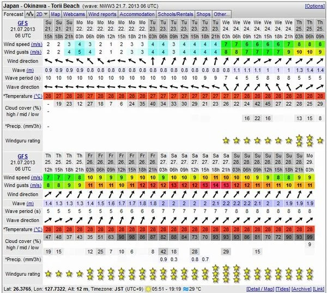
Task: Switch to the Map tab
Action: coord(55,14)
